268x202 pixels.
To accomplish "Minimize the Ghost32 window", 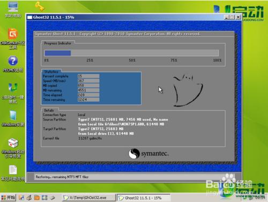I will point(227,17).
